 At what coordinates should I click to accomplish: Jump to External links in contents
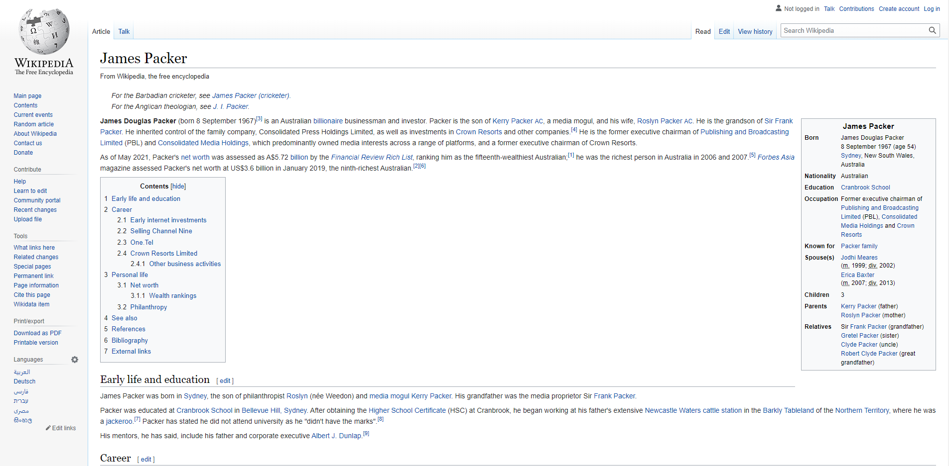(x=131, y=351)
